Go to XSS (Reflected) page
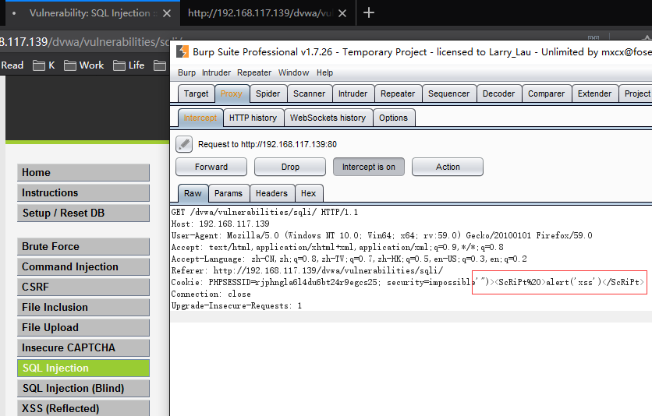Viewport: 652px width, 416px height. (83, 408)
